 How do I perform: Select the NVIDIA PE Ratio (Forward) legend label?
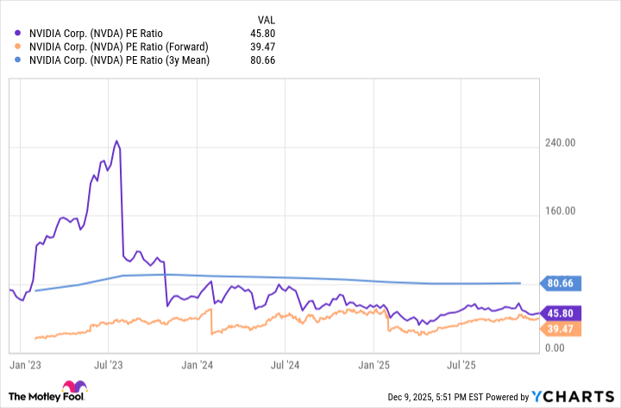pyautogui.click(x=119, y=46)
